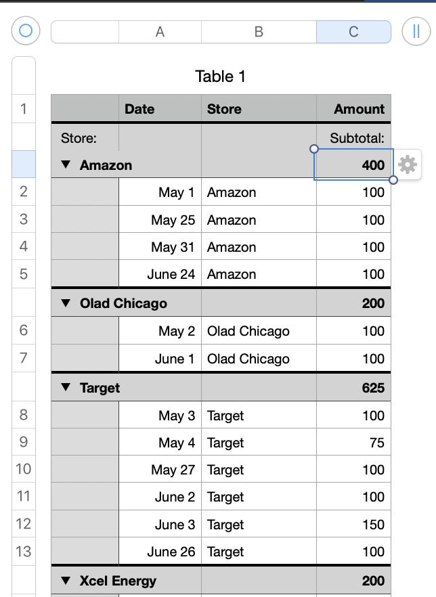The width and height of the screenshot is (436, 597).
Task: Click the table select circle handle
Action: [x=26, y=30]
